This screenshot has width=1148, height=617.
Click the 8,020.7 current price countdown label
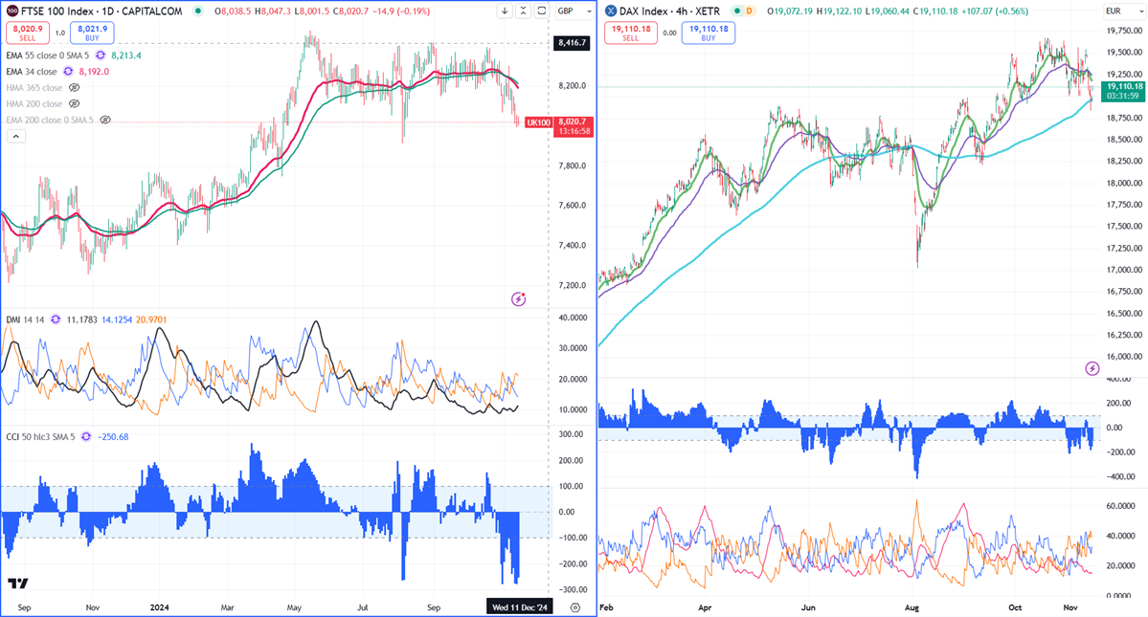[574, 126]
